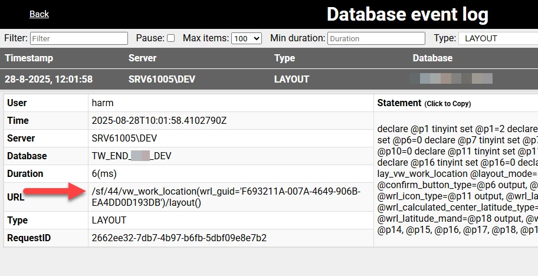This screenshot has height=276, width=538.
Task: Open the Type filter dropdown
Action: [x=497, y=38]
